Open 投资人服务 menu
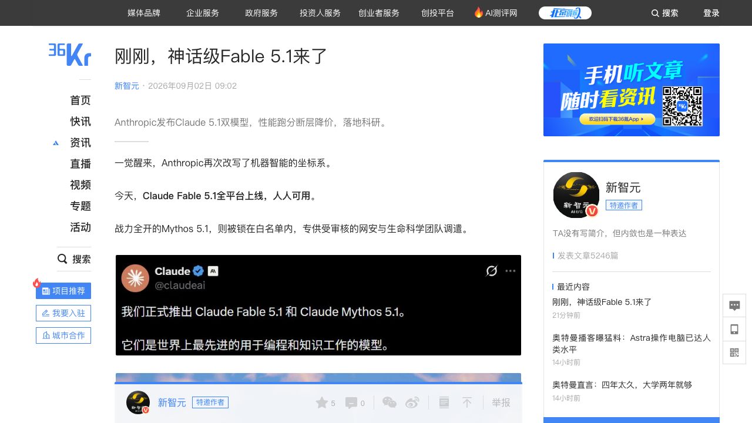The height and width of the screenshot is (423, 752). [320, 13]
